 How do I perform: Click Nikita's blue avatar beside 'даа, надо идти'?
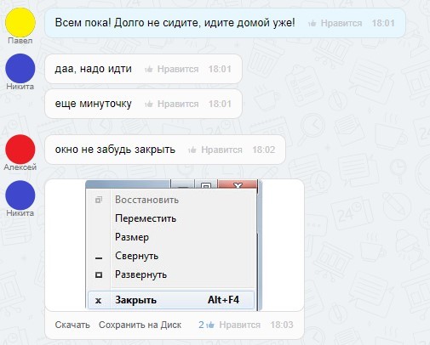point(20,69)
